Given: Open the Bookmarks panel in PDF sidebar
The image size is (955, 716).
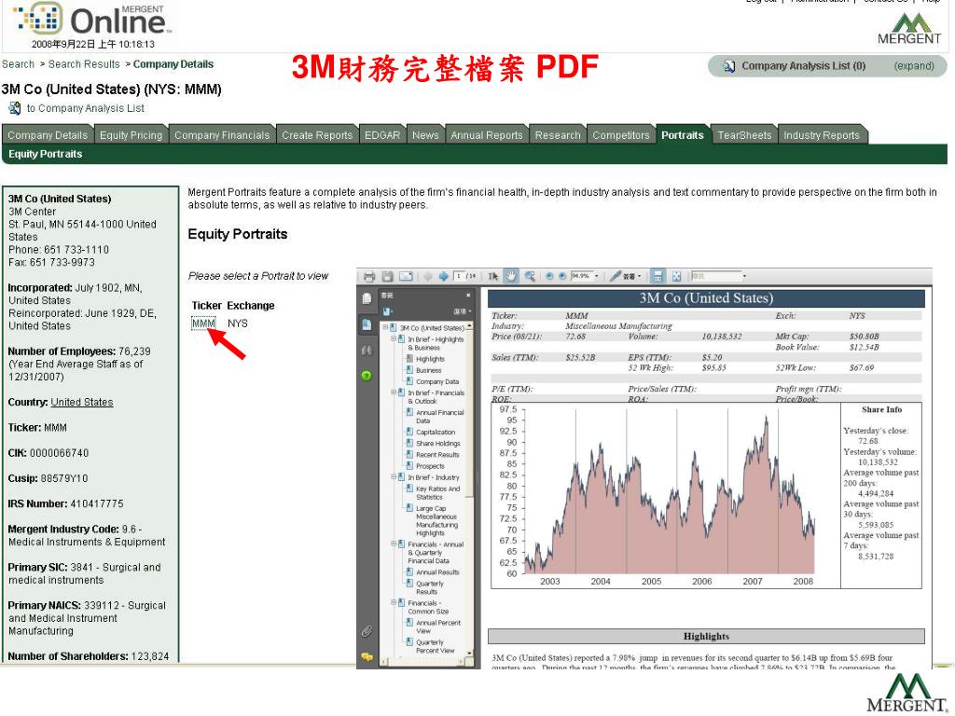Looking at the screenshot, I should coord(367,324).
